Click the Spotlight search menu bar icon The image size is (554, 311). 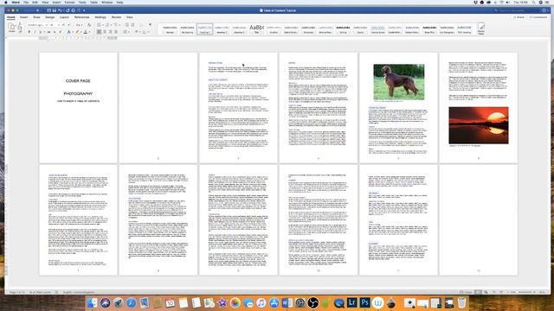pyautogui.click(x=533, y=3)
